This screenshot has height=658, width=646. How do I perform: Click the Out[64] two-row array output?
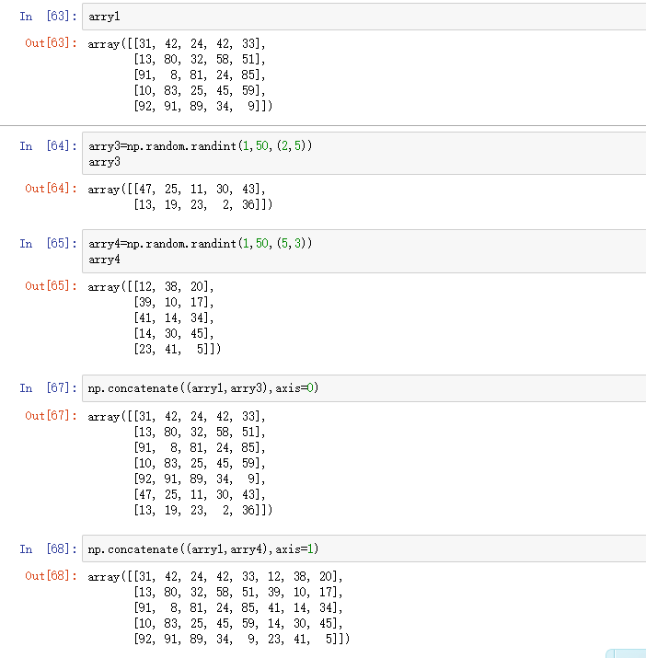tap(180, 197)
